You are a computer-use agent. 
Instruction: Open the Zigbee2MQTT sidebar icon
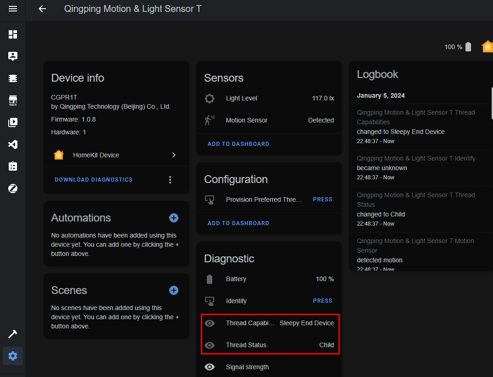pyautogui.click(x=13, y=188)
